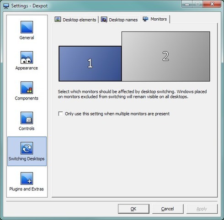Enable 'Only use this setting' checkbox

[x=60, y=114]
